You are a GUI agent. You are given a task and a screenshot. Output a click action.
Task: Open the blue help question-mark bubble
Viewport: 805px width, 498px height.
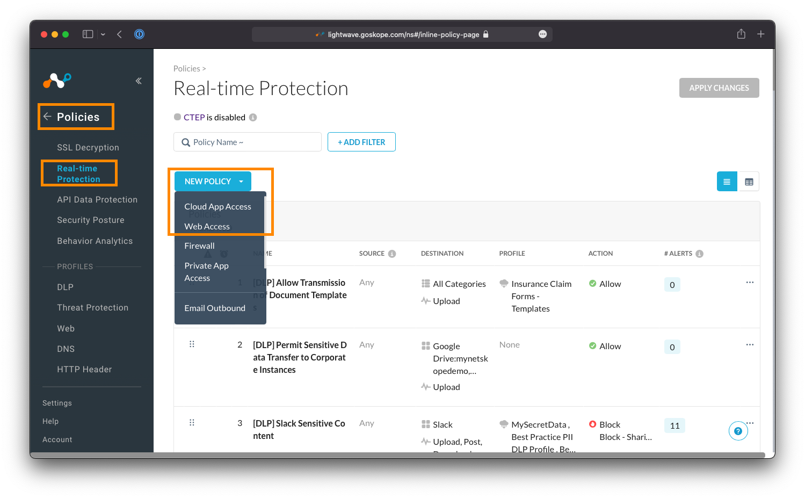738,431
